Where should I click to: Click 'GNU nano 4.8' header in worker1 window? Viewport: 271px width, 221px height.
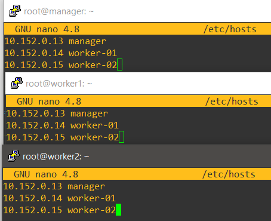[49, 102]
